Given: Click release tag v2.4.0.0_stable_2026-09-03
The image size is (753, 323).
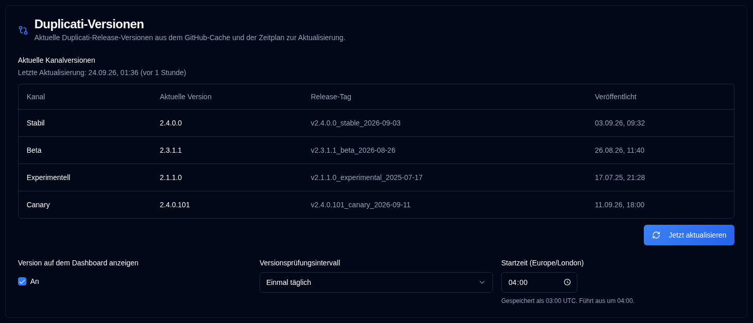Looking at the screenshot, I should pos(355,123).
